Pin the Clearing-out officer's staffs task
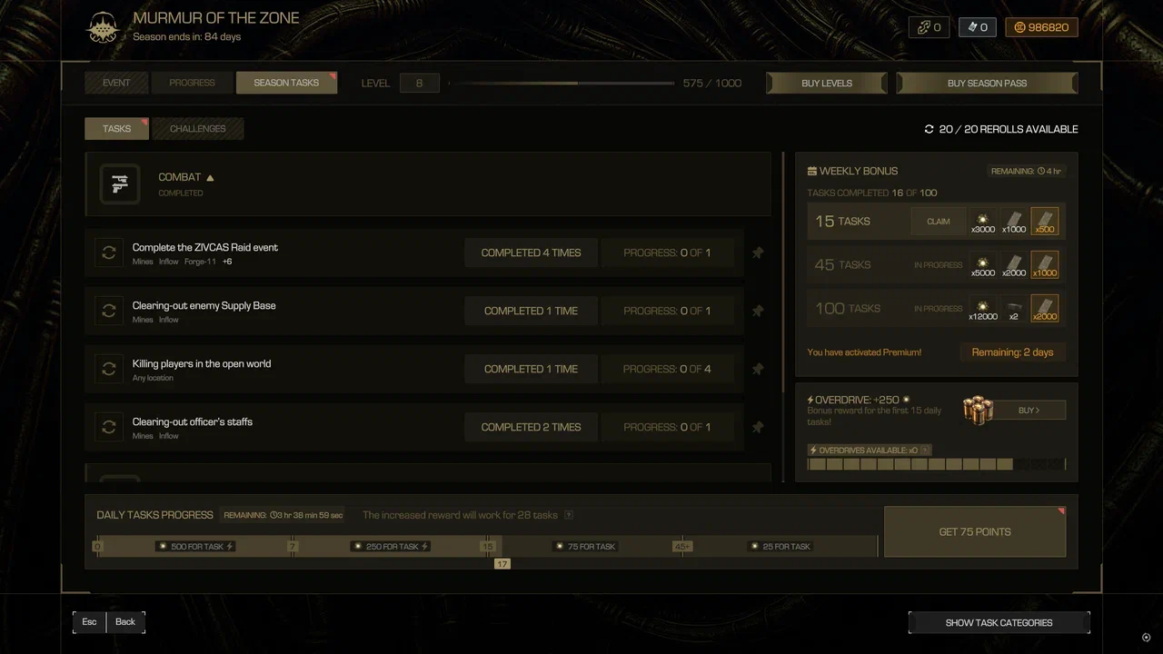Viewport: 1163px width, 654px height. pos(758,427)
